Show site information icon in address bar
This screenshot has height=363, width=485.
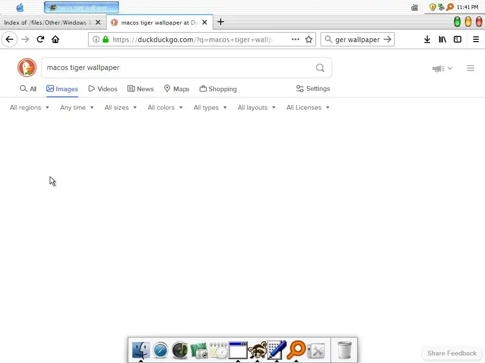point(96,40)
